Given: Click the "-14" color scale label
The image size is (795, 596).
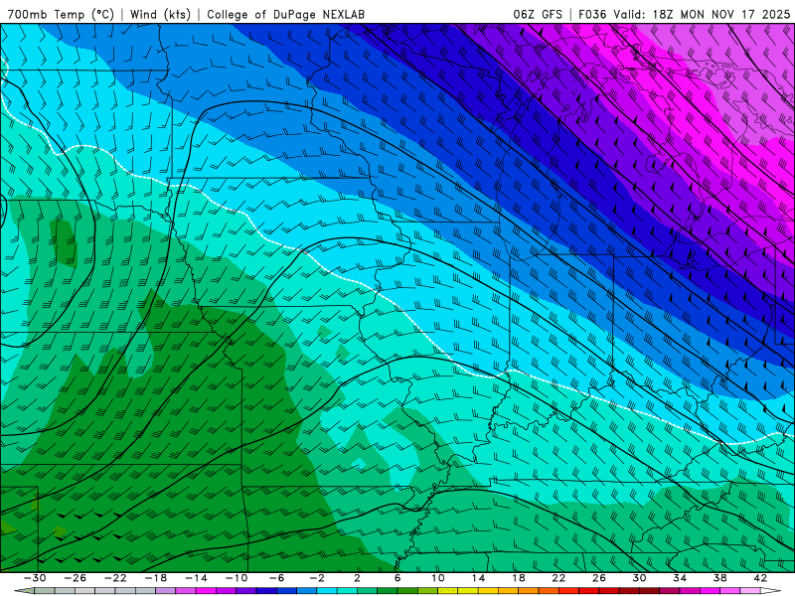Looking at the screenshot, I should tap(196, 578).
